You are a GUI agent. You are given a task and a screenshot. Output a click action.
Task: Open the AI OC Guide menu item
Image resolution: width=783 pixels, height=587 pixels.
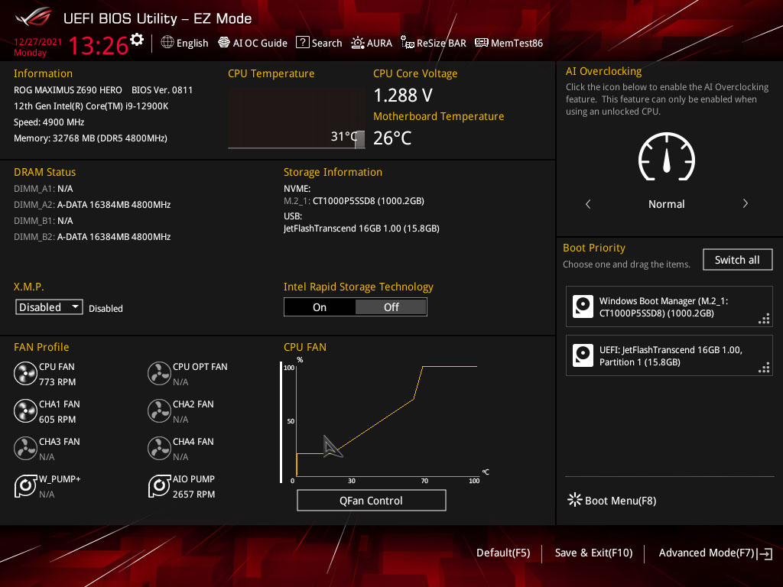[252, 43]
